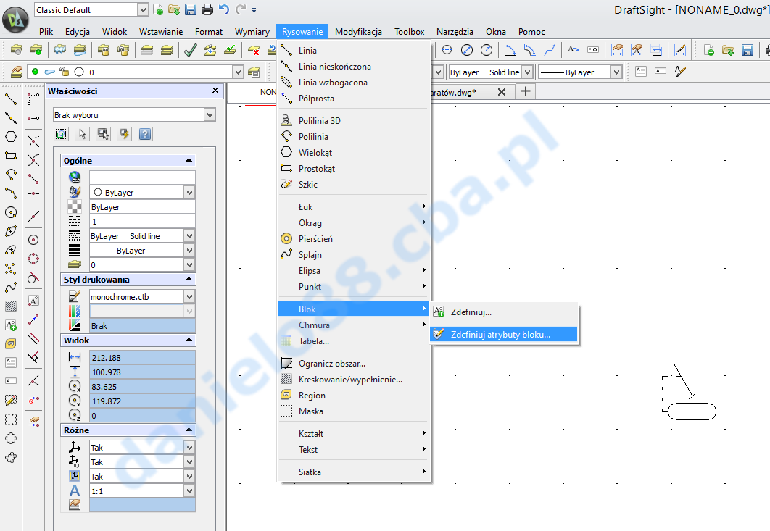Open the layer 0 dropdown in toolbar
The height and width of the screenshot is (531, 770).
[x=238, y=72]
